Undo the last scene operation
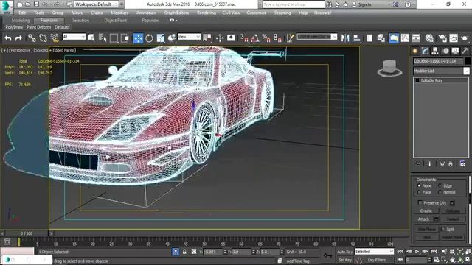472x265 pixels. (x=8, y=38)
